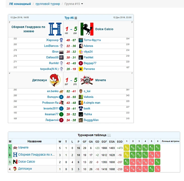Click the Dolce Calcio horse flag logo

point(87,29)
